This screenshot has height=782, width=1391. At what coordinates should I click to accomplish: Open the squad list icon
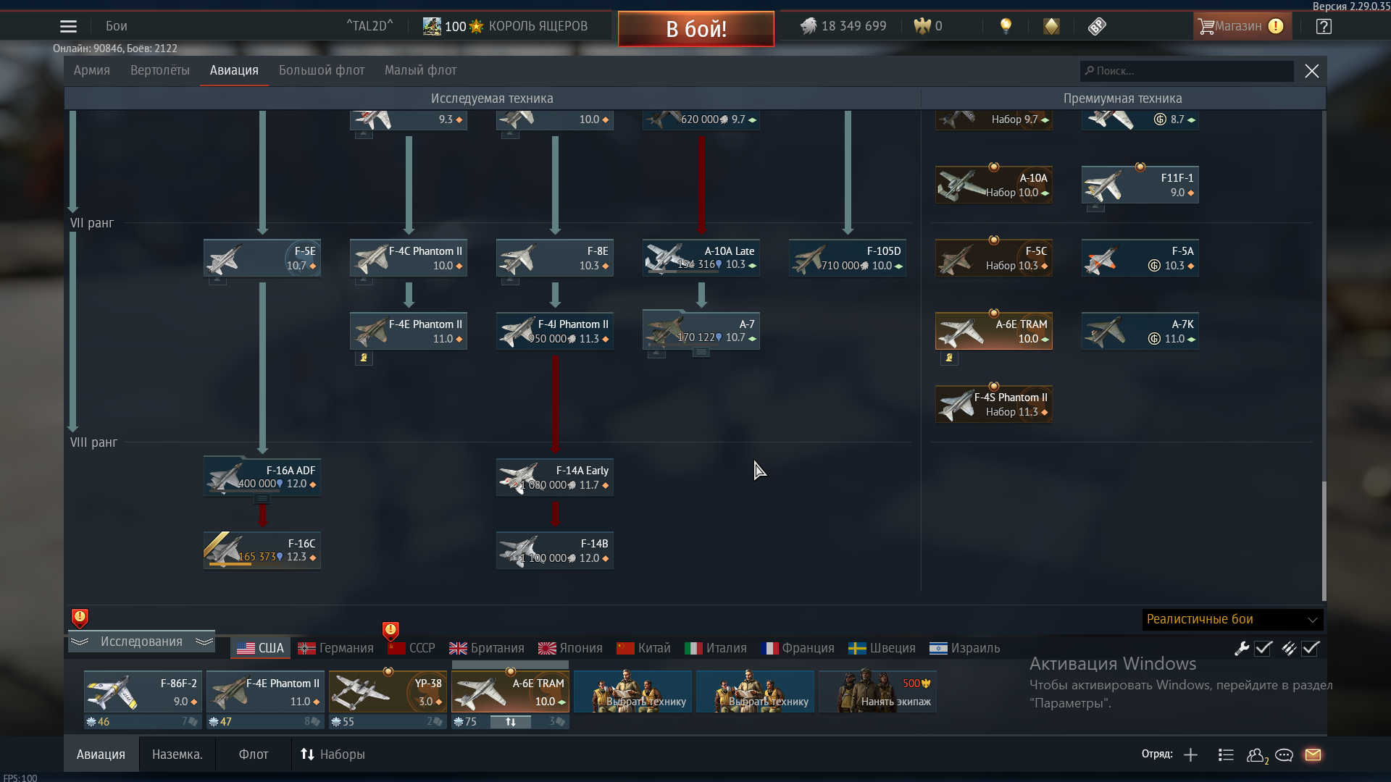point(1226,754)
